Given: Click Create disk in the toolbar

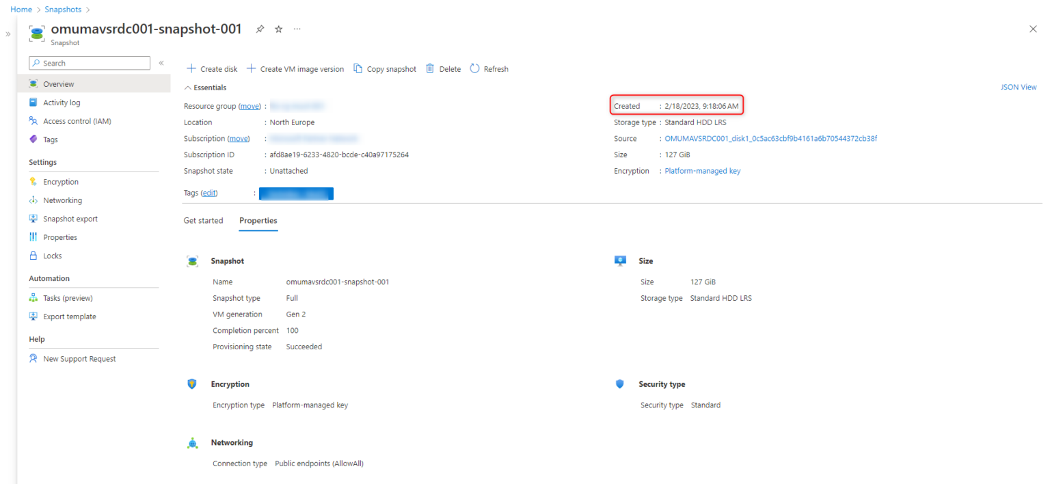Looking at the screenshot, I should pos(212,69).
